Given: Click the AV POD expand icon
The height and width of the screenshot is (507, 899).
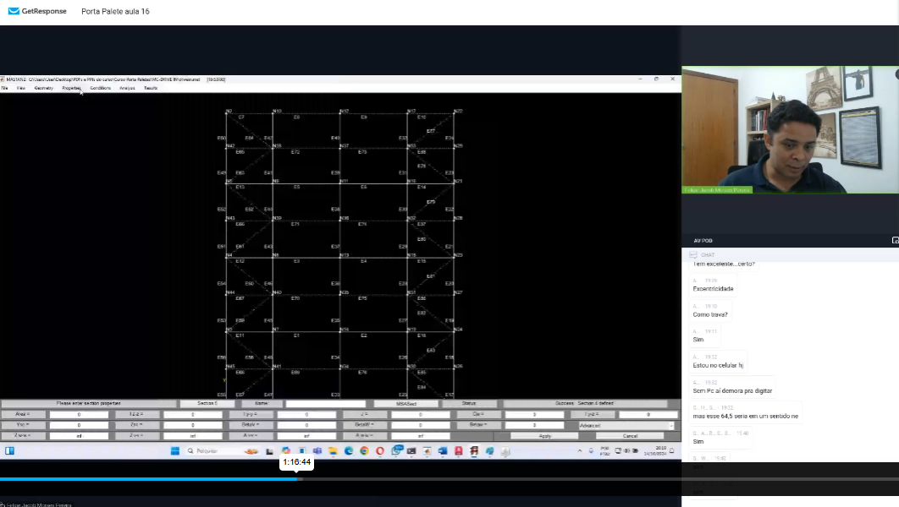Looking at the screenshot, I should click(895, 241).
